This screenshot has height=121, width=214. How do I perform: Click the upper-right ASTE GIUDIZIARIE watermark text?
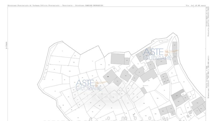(x=155, y=55)
